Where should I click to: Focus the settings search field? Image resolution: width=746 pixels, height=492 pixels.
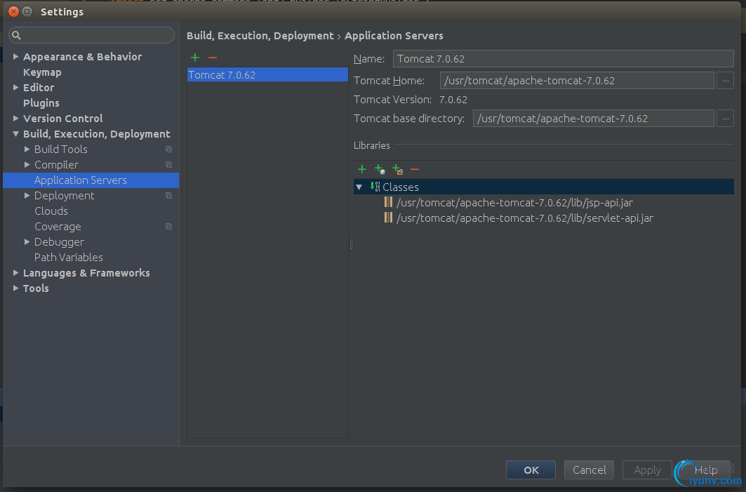91,35
